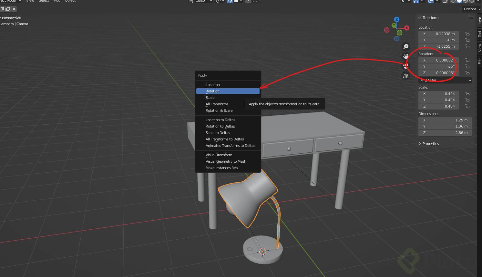Click the Dimensions Y field 1.36 m

pyautogui.click(x=445, y=126)
